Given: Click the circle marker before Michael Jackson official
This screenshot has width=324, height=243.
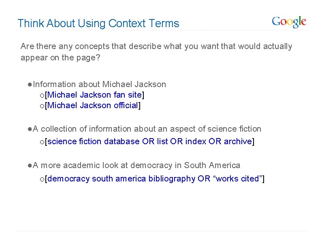Looking at the screenshot, I should pos(41,106).
